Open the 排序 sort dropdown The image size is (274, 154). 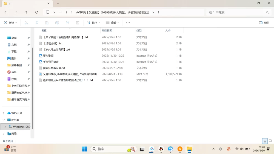tap(93, 23)
